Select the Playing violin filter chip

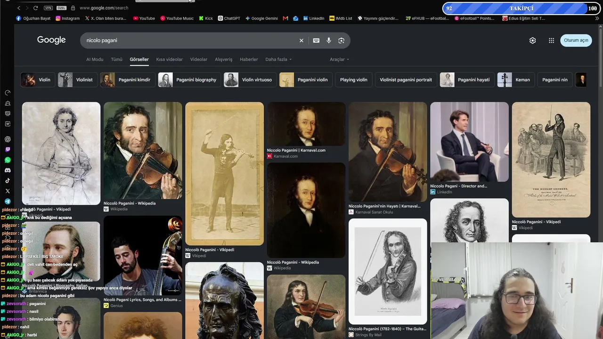[x=354, y=80]
